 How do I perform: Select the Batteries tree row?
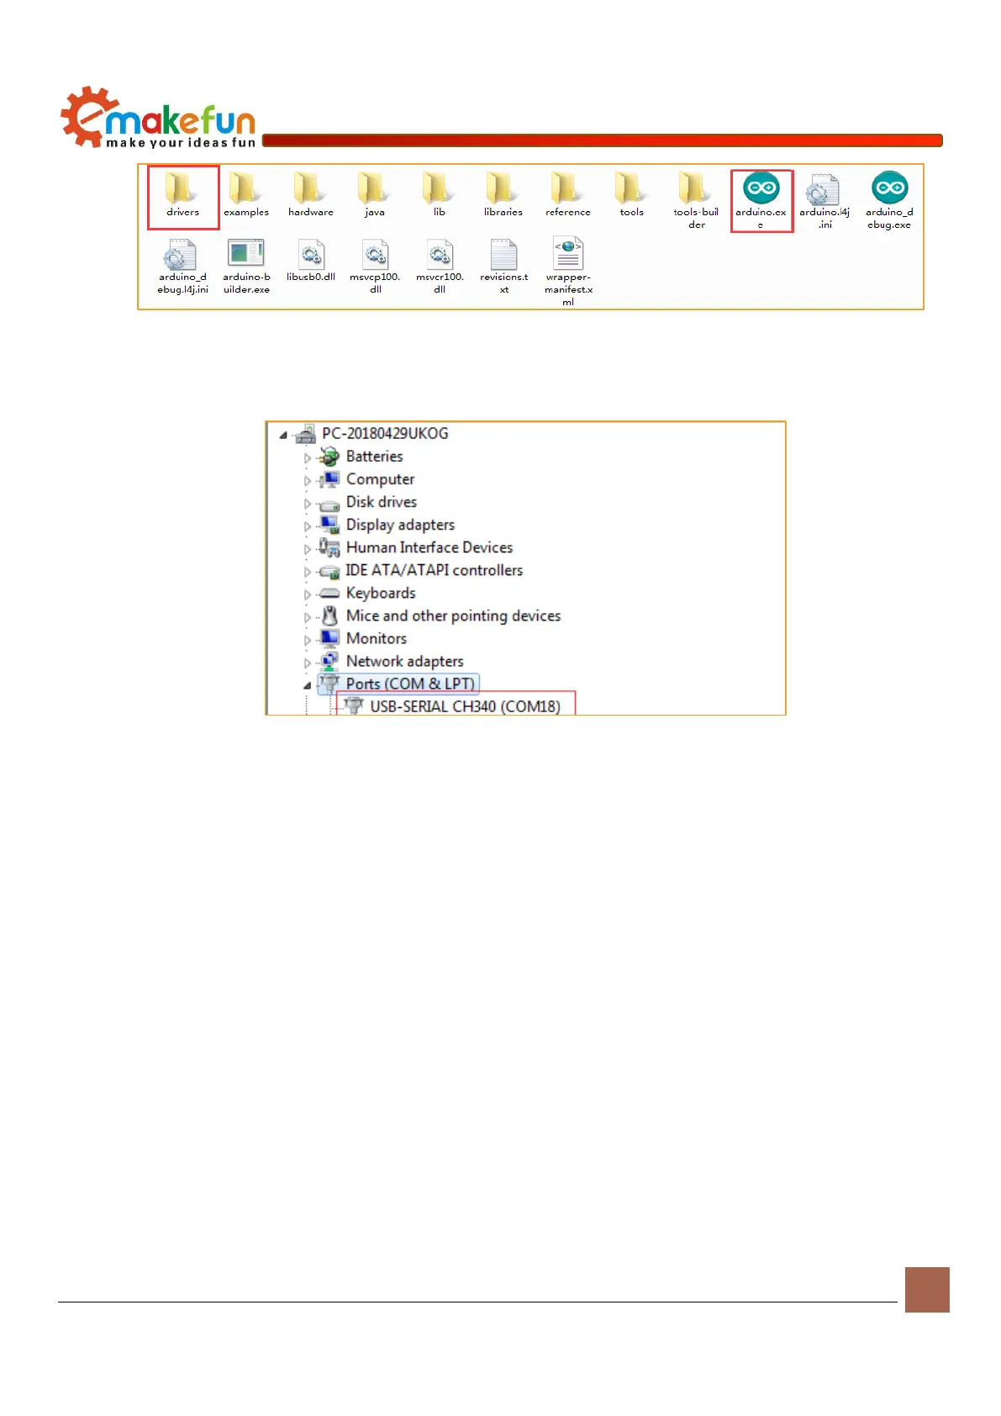(374, 456)
